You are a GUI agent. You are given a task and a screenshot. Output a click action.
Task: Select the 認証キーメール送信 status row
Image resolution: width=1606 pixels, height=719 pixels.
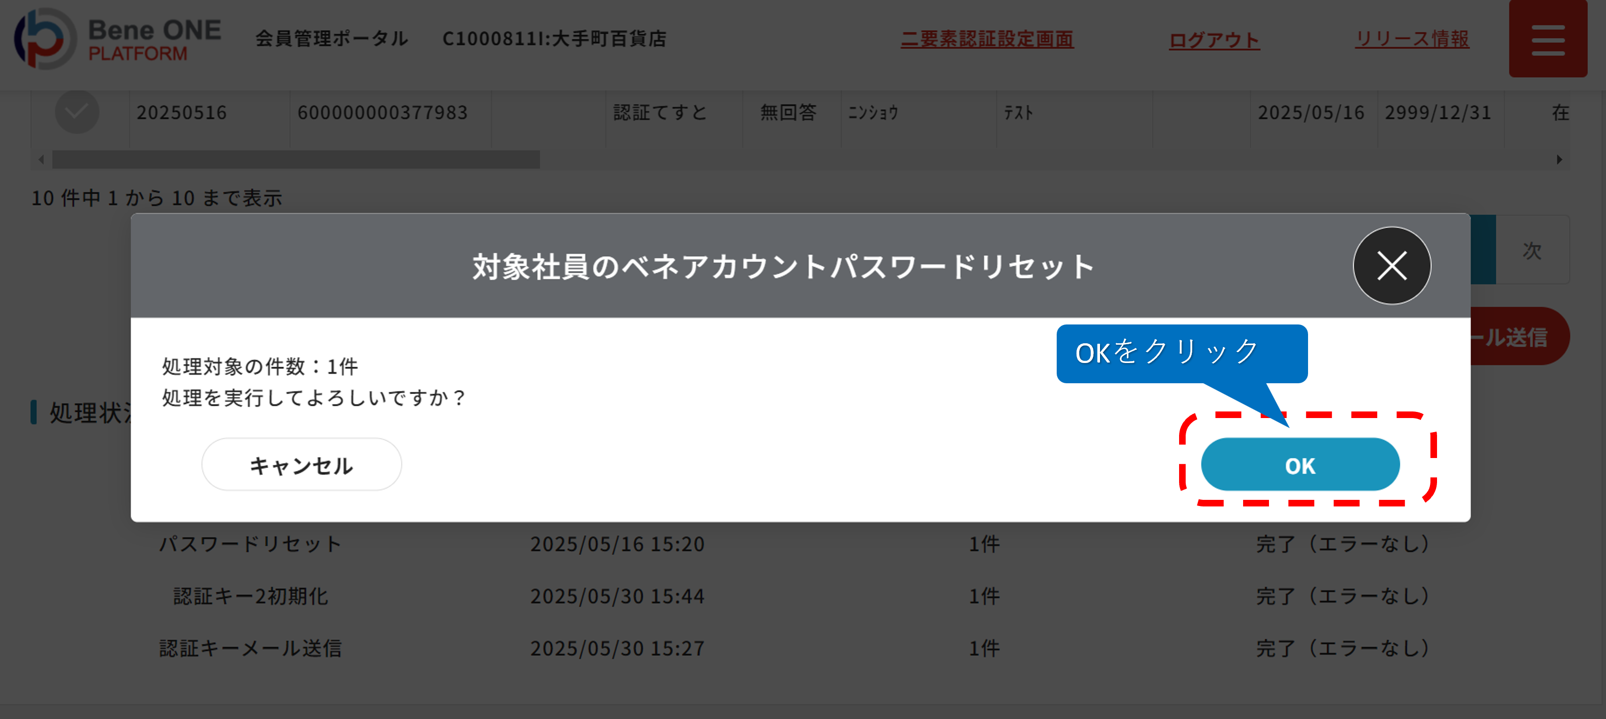[x=250, y=648]
